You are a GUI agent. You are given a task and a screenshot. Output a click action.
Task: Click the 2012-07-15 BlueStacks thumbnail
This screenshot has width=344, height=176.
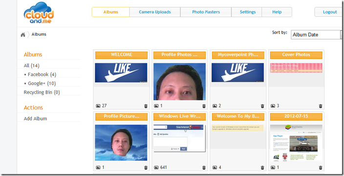pyautogui.click(x=296, y=143)
